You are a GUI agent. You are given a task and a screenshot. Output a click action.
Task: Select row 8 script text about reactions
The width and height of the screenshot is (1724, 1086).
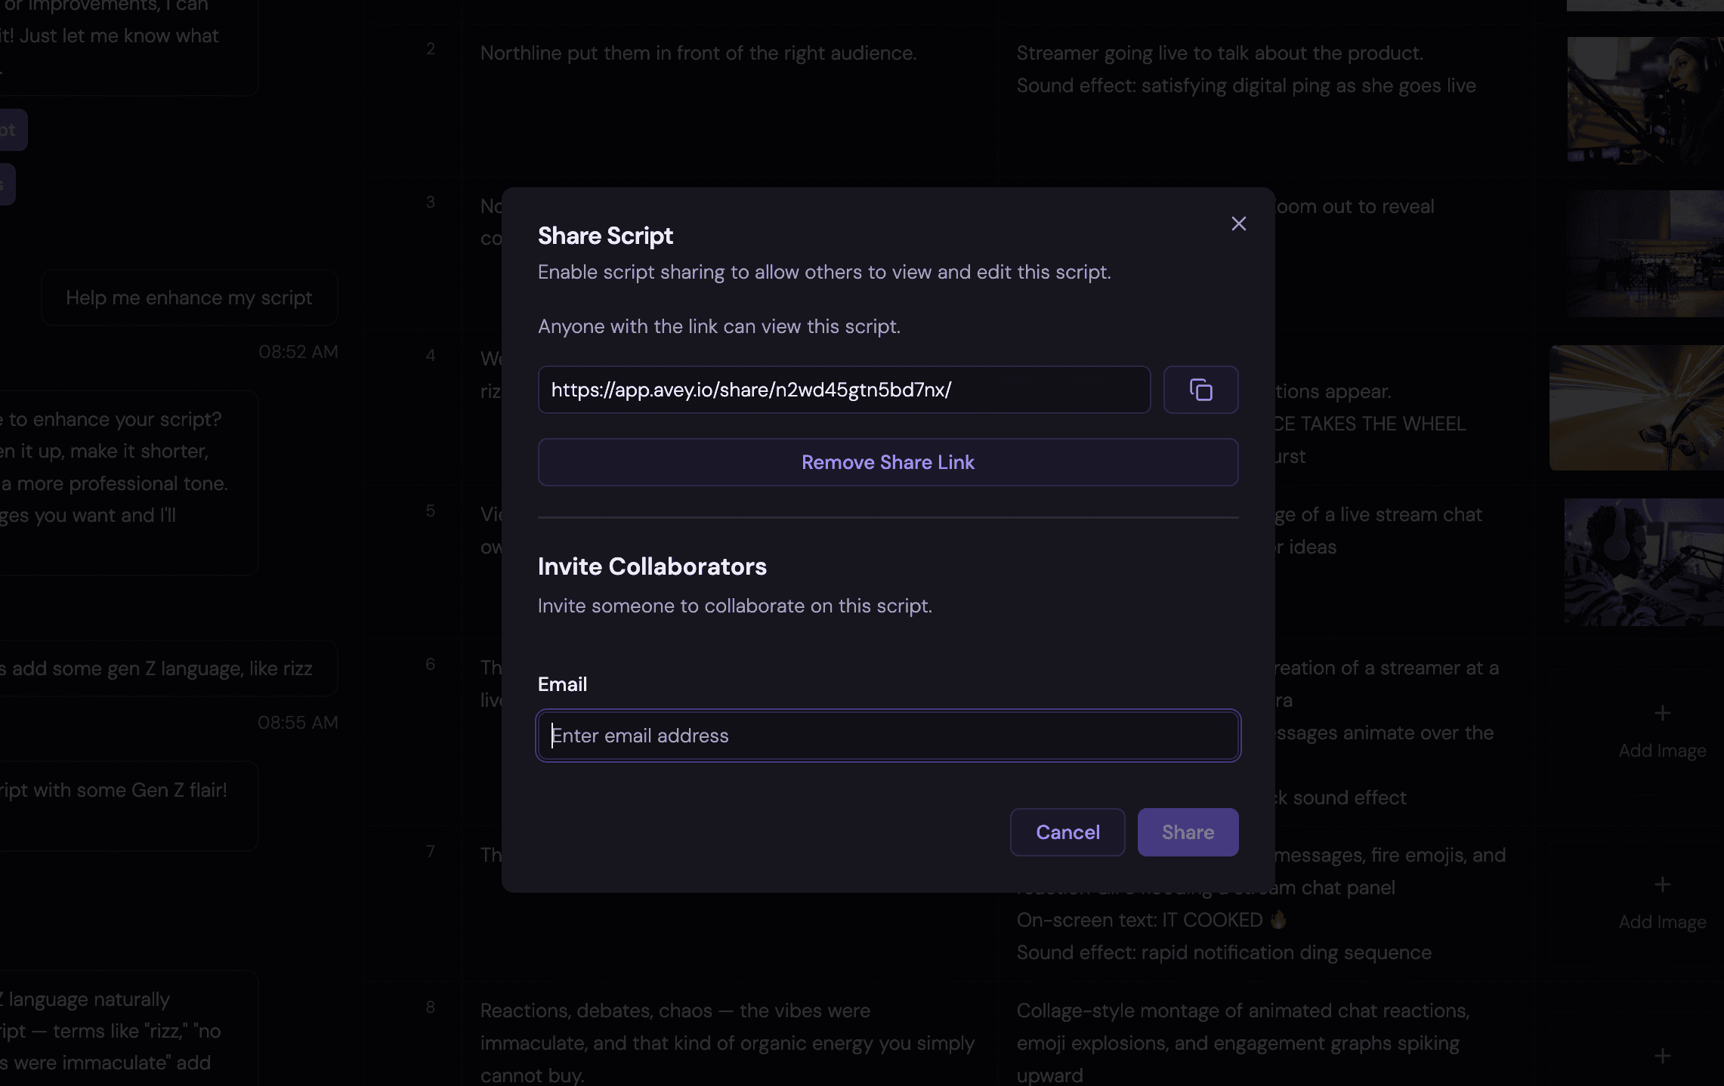[727, 1042]
